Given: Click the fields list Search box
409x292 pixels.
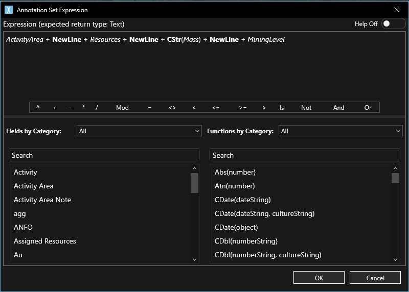Looking at the screenshot, I should [x=104, y=155].
